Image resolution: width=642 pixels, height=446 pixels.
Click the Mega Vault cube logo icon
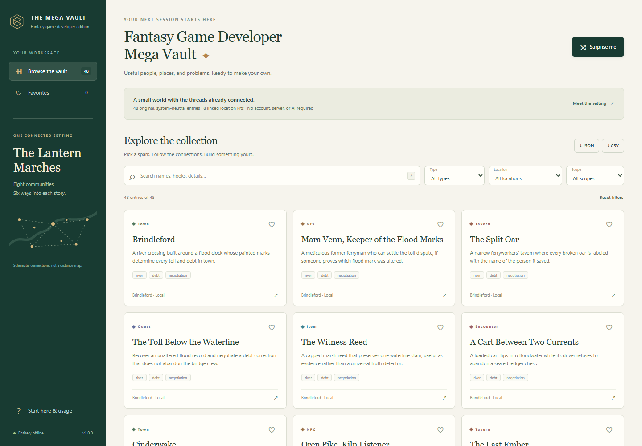17,21
